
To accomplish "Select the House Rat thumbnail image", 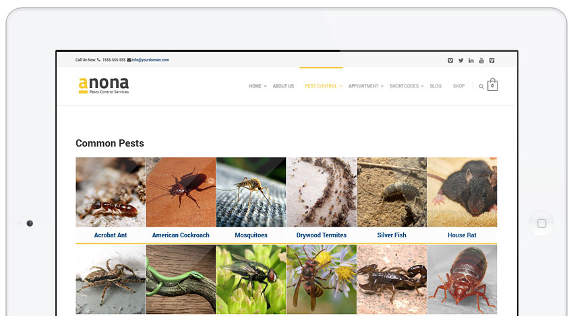I will (462, 192).
